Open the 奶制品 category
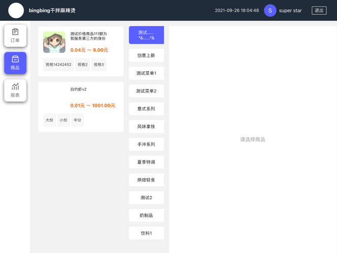Screen dimensions: 337x253 coord(146,216)
